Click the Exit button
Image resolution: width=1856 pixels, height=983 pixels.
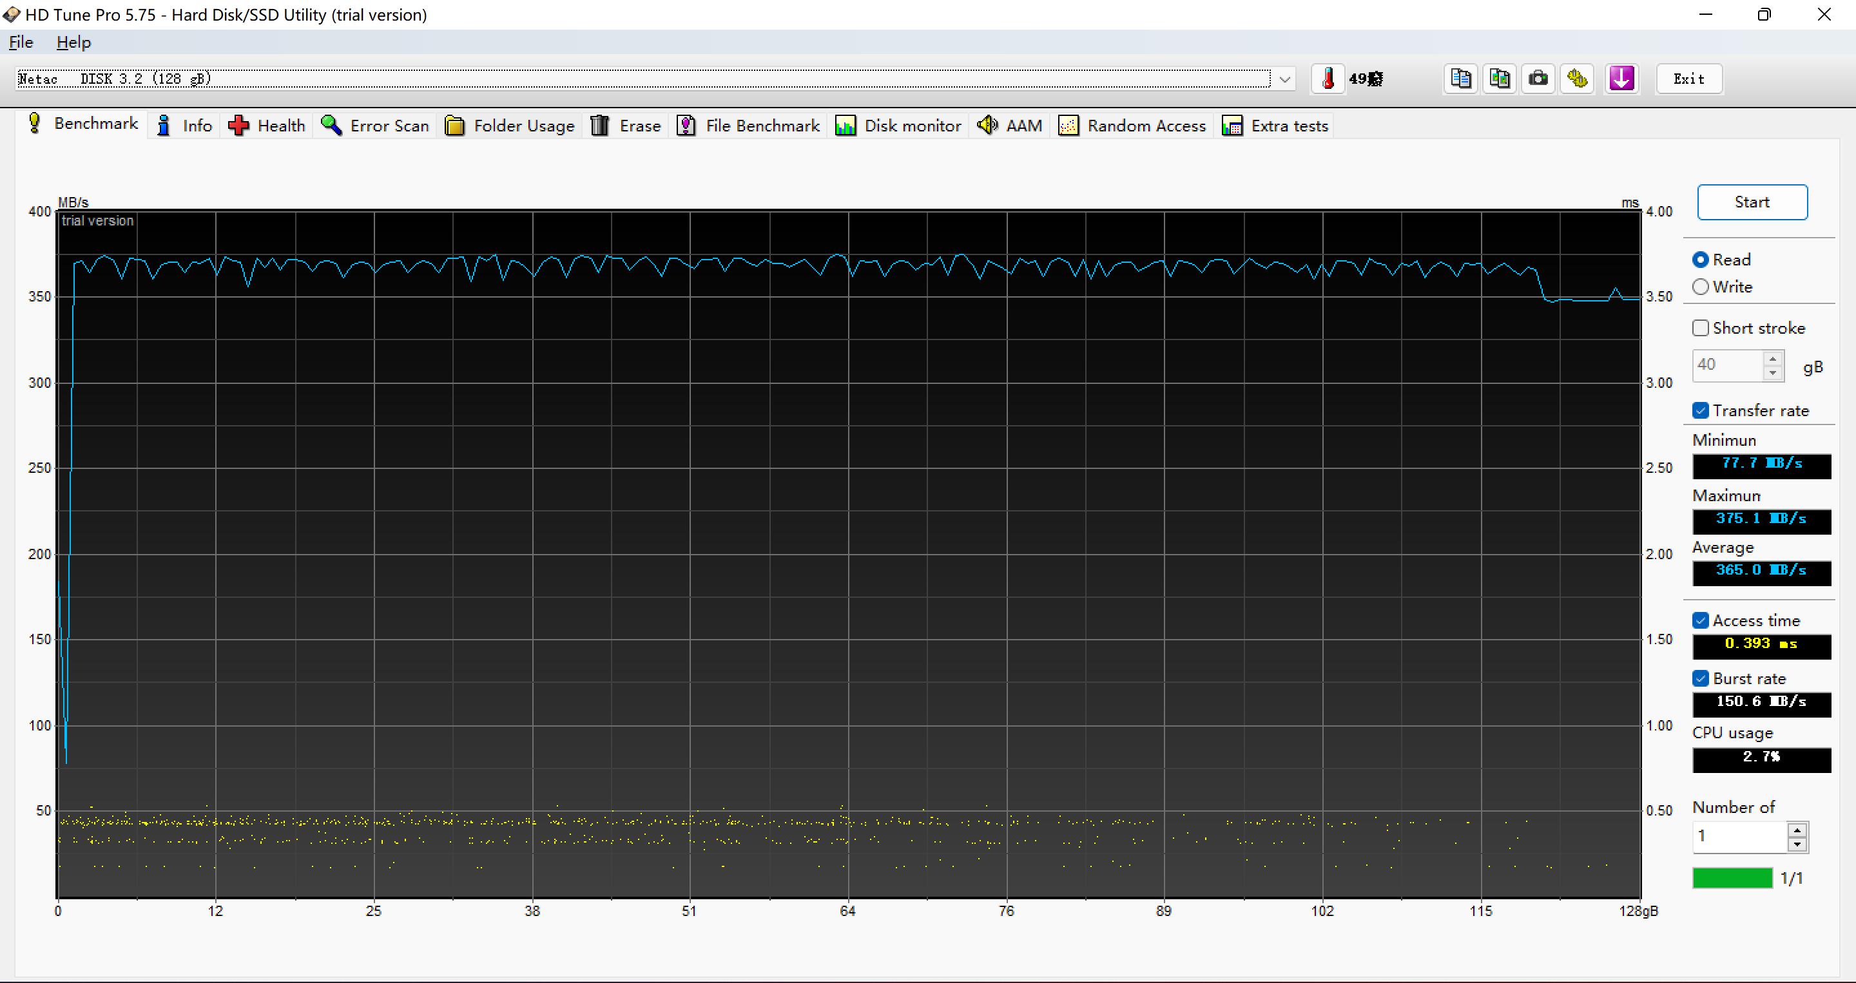(1688, 79)
